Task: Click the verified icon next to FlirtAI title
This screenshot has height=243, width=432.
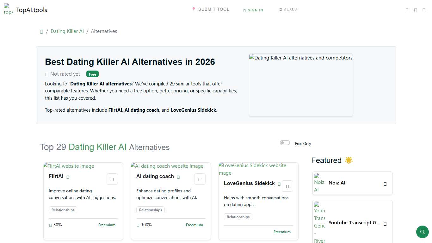Action: tap(68, 177)
